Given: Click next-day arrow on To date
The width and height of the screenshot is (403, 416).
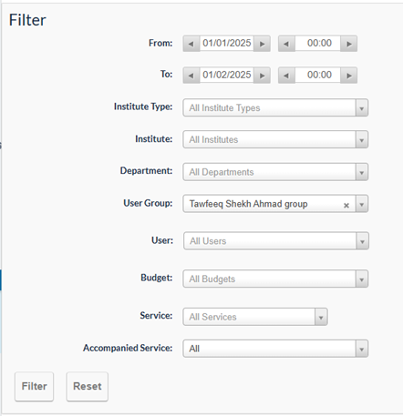Looking at the screenshot, I should (x=262, y=76).
